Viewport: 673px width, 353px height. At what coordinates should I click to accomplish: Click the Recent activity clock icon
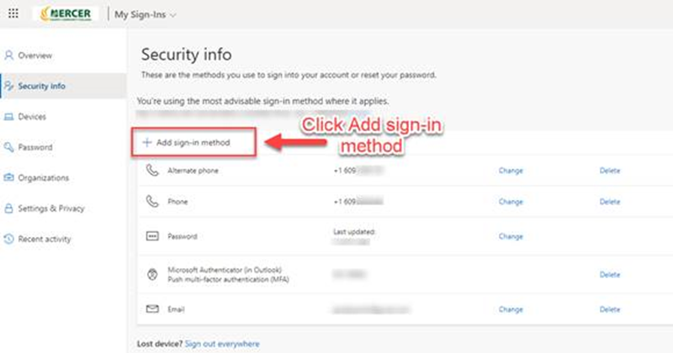click(x=9, y=240)
